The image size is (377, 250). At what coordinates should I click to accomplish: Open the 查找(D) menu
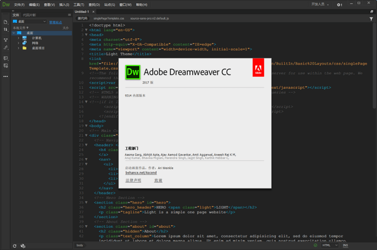click(x=94, y=5)
